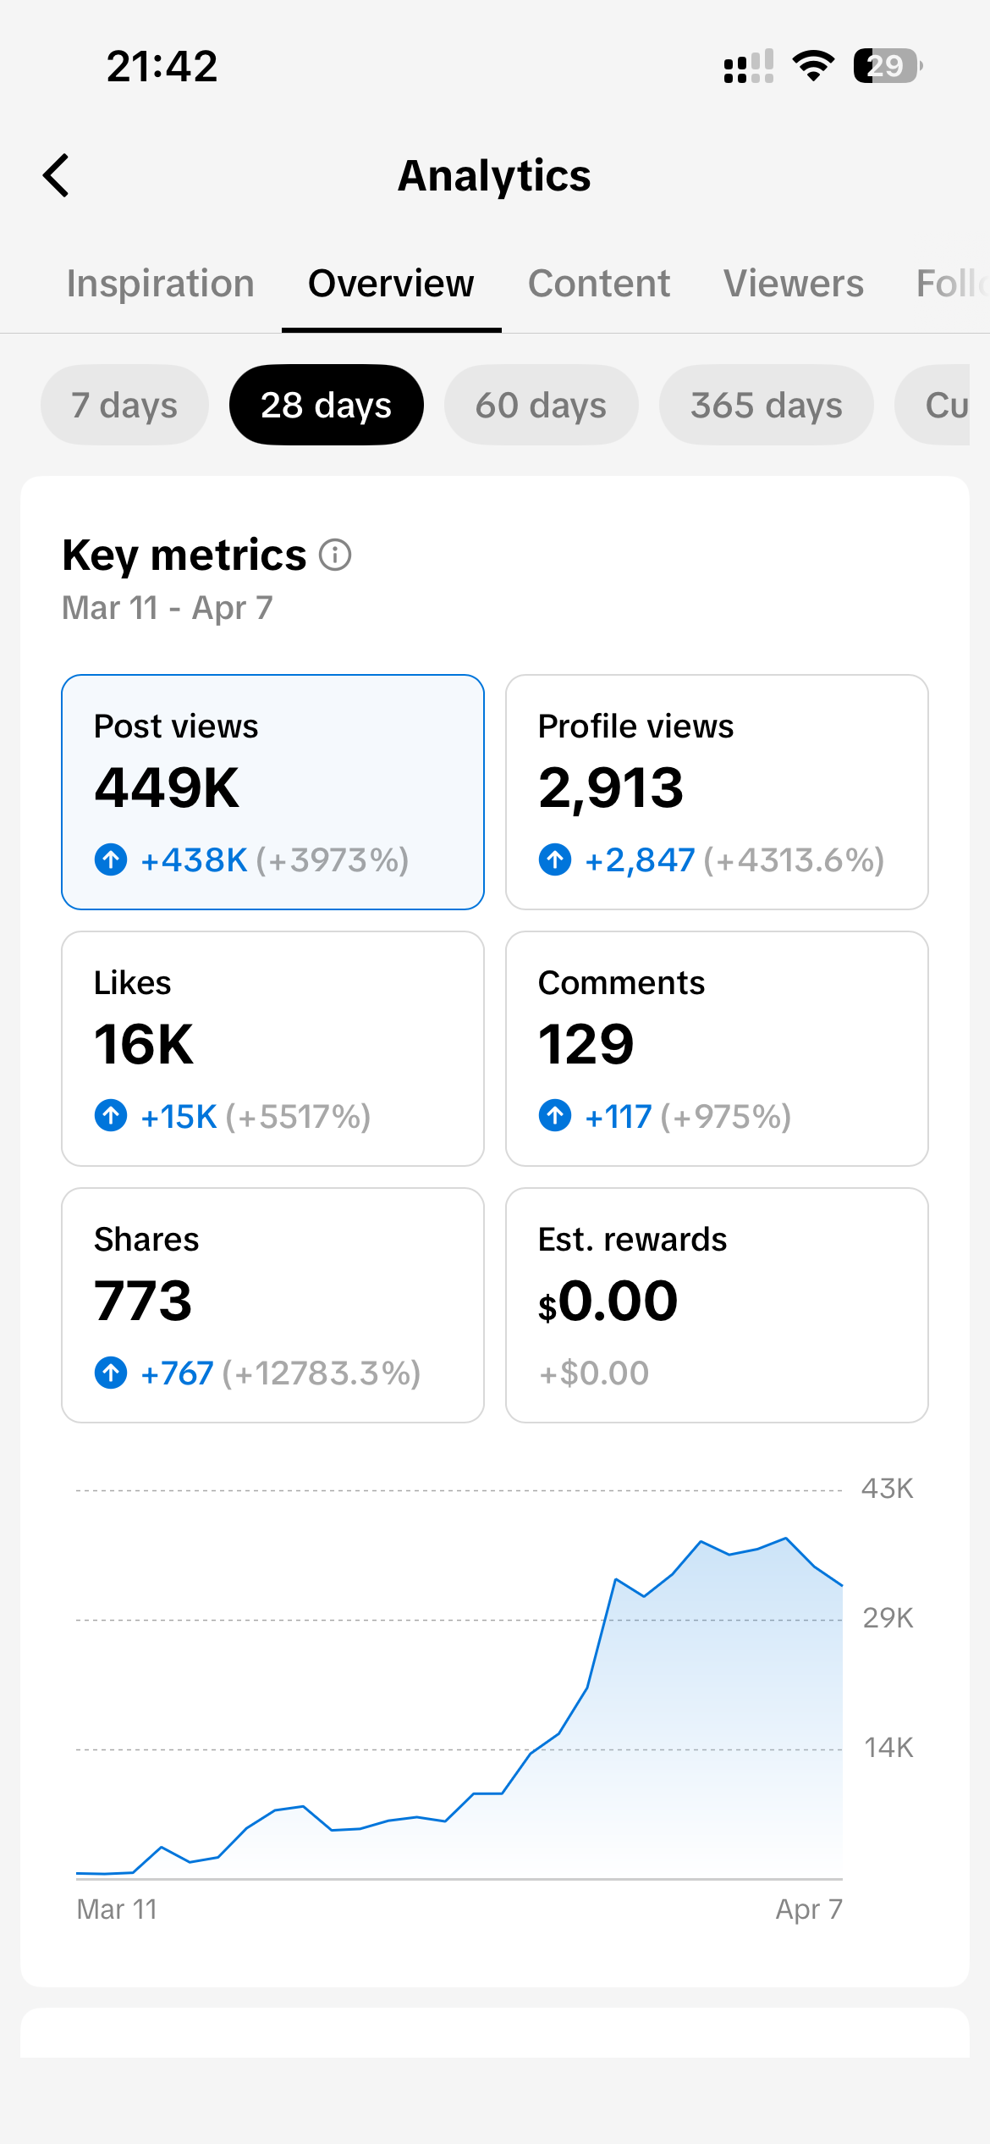Switch to the 365 days range

pyautogui.click(x=766, y=405)
